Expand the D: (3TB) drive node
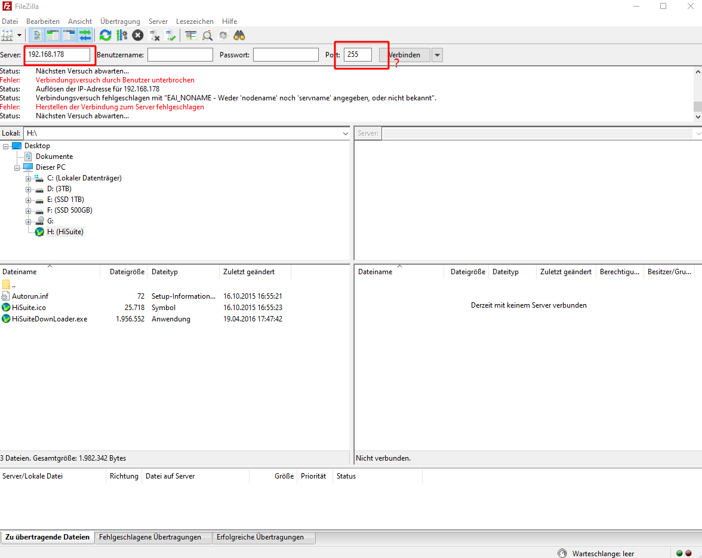The image size is (702, 558). pyautogui.click(x=28, y=189)
